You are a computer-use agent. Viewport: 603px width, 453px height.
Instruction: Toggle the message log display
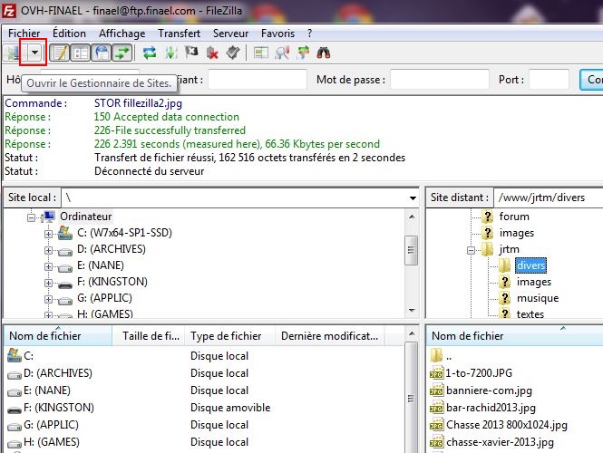point(59,53)
